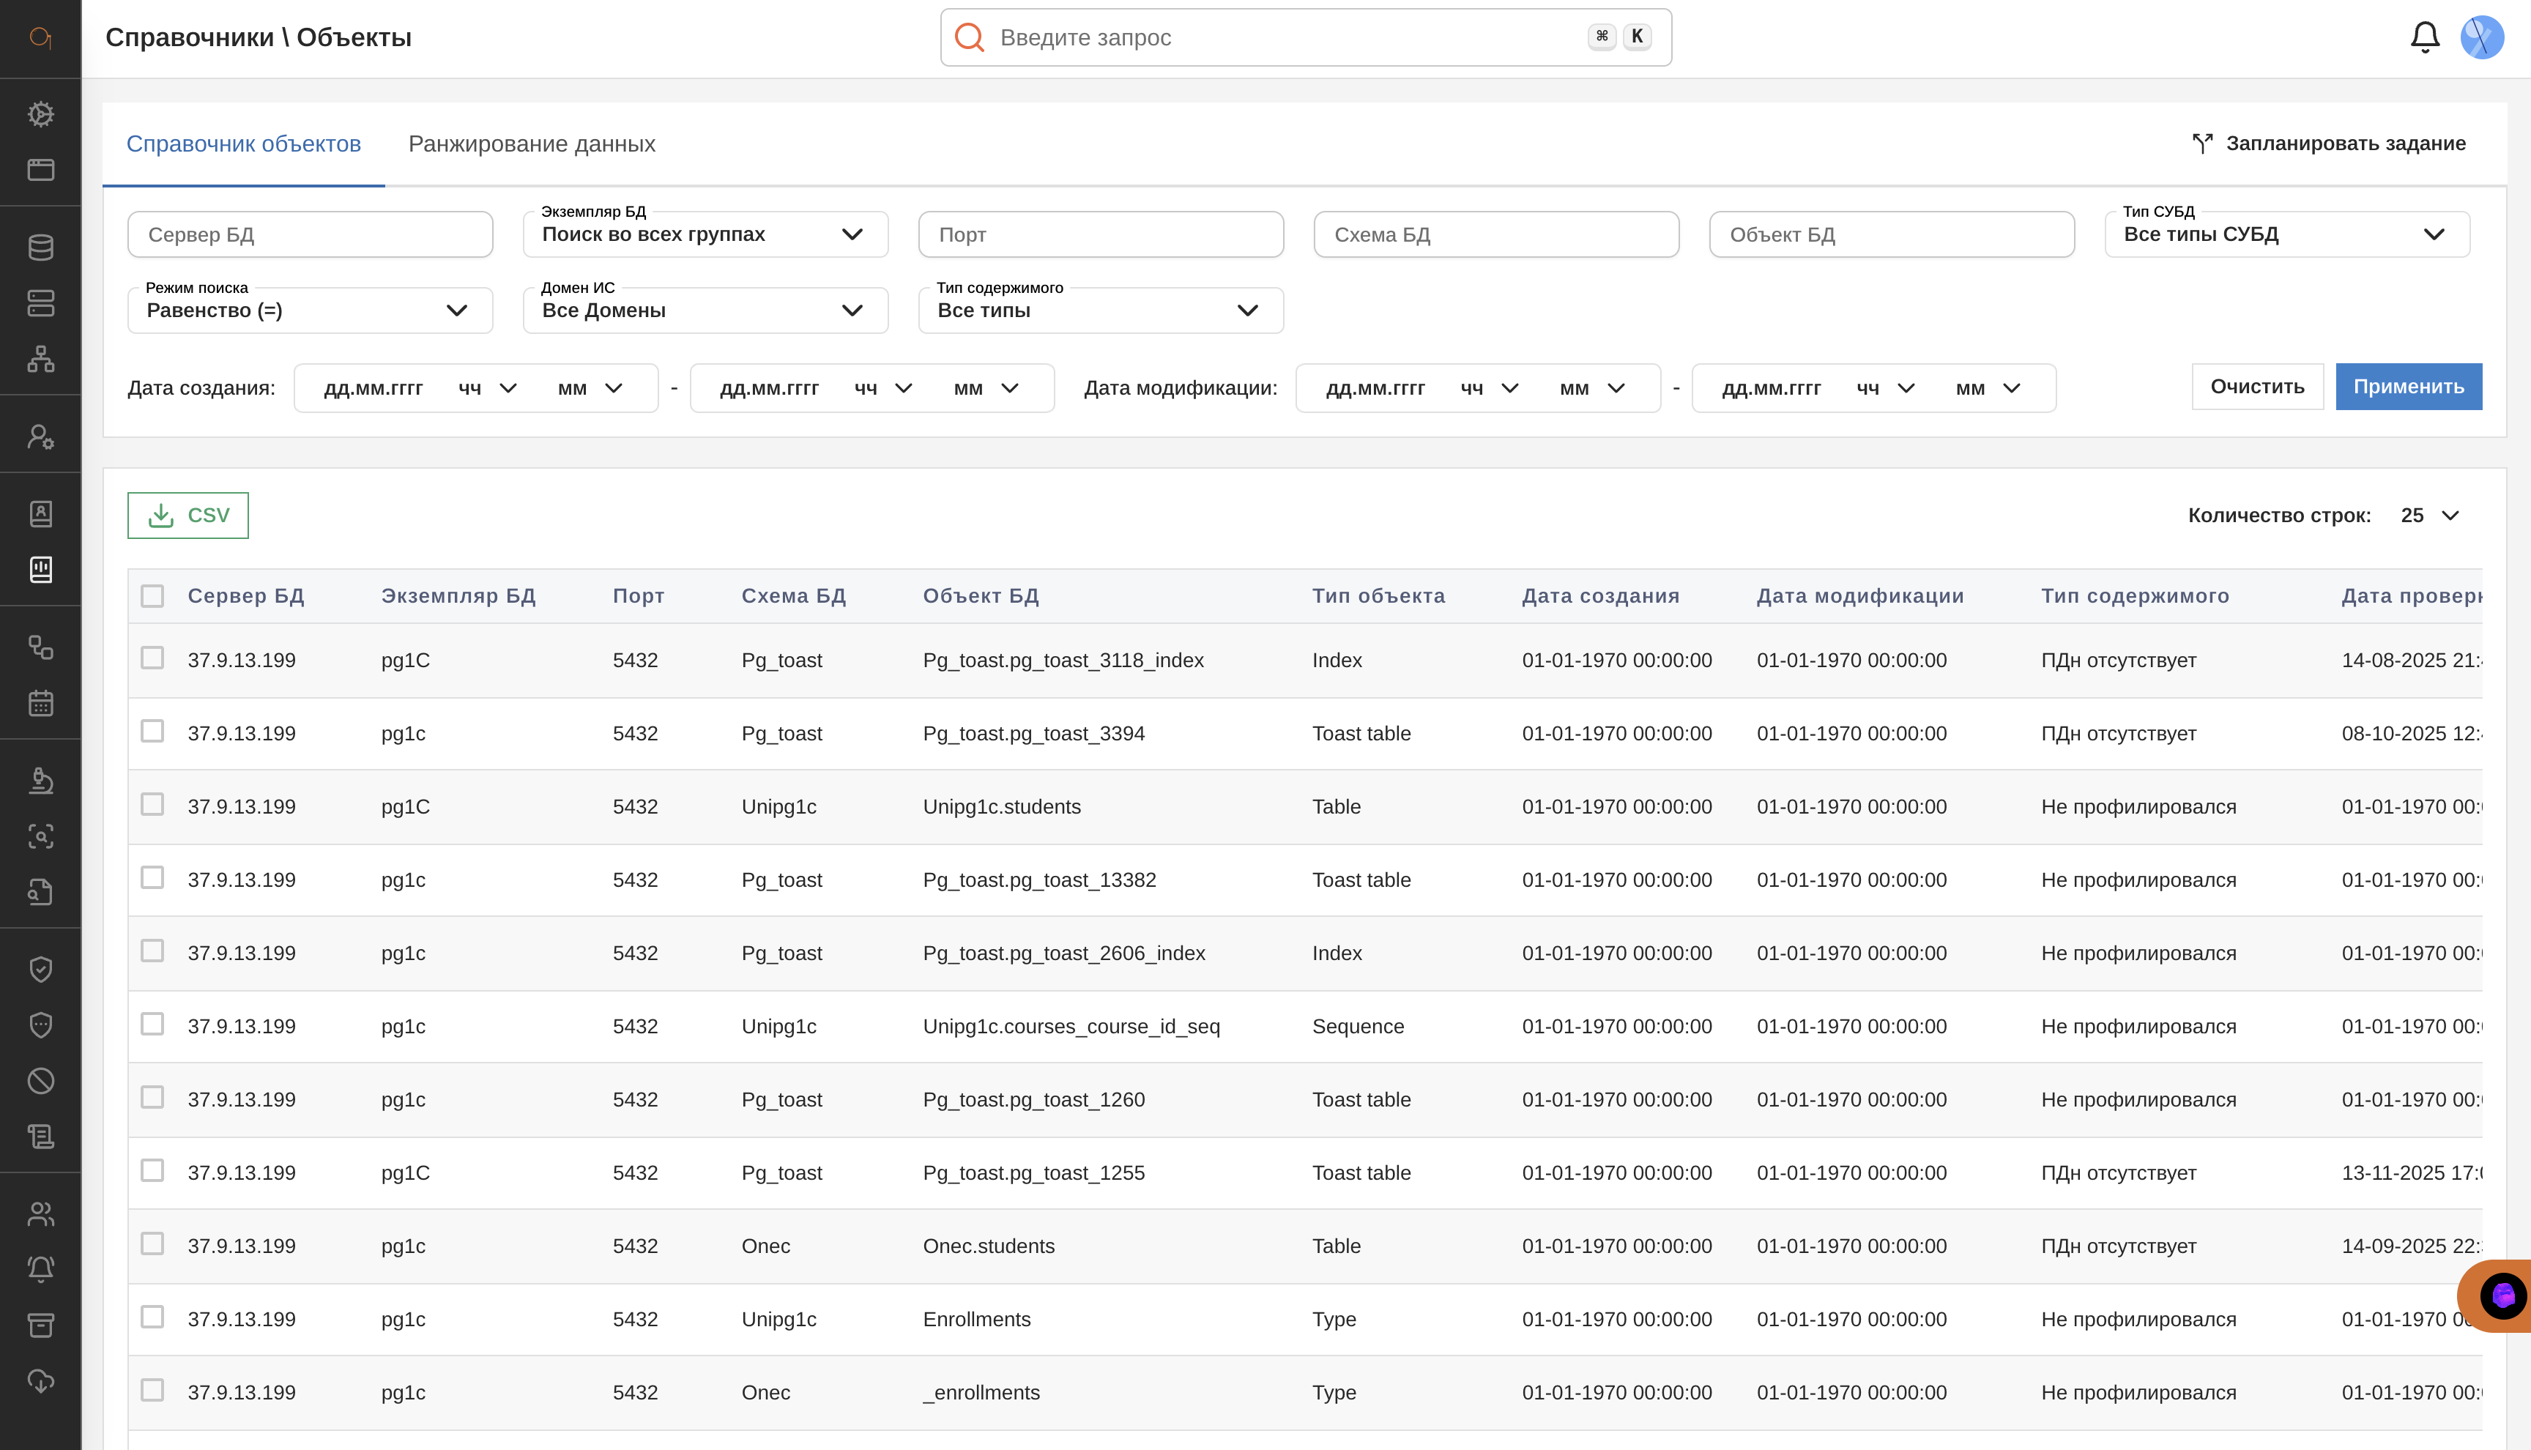Download the table with CSV button
The image size is (2531, 1450).
(x=188, y=516)
